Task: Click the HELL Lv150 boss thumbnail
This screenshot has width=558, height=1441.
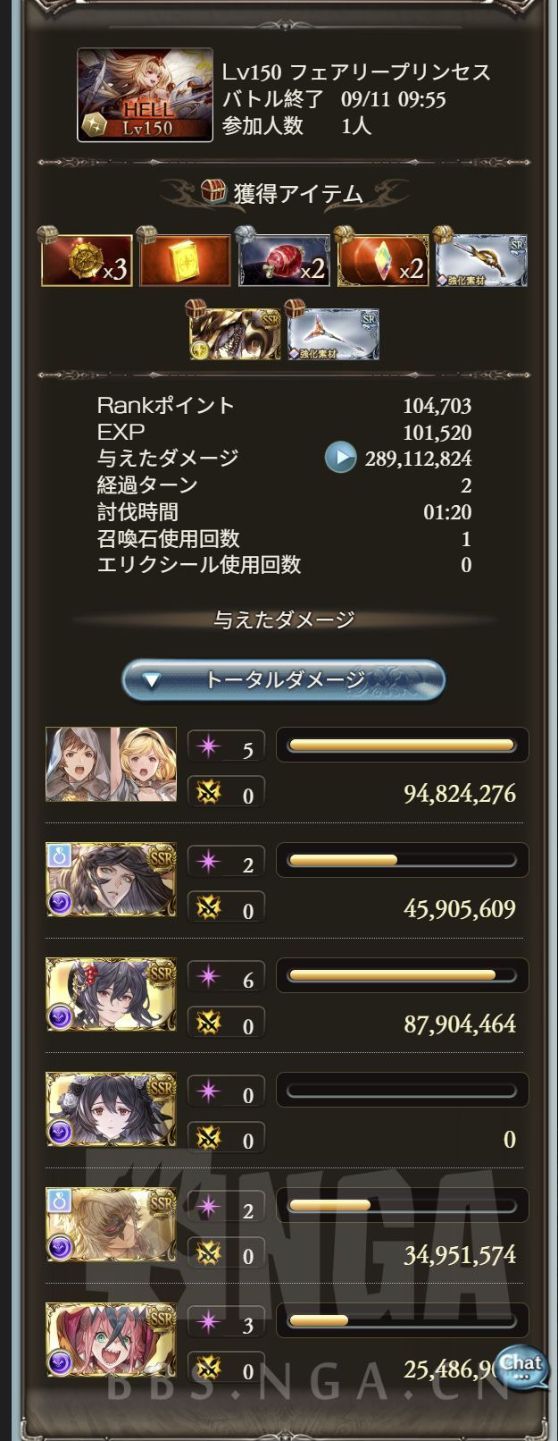Action: point(145,95)
